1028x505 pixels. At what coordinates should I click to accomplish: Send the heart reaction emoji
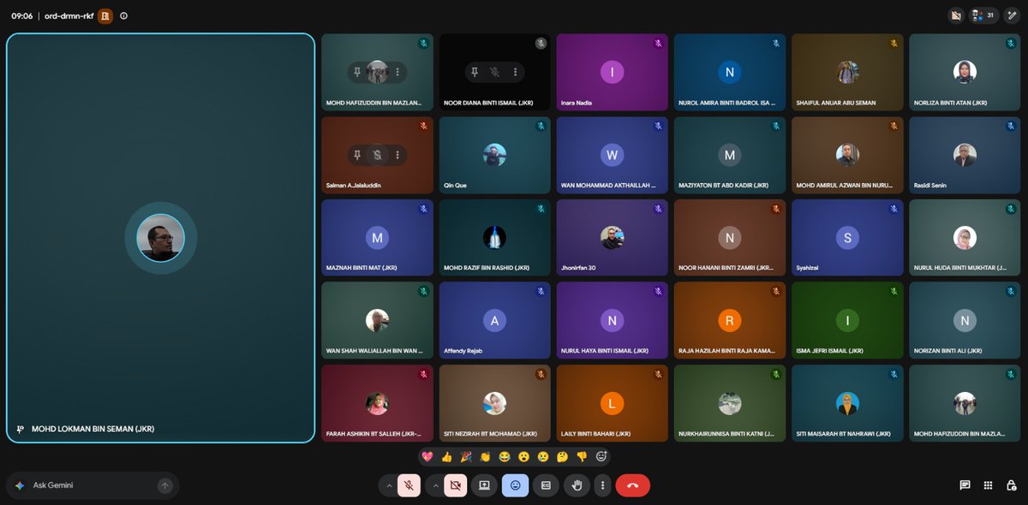tap(428, 456)
